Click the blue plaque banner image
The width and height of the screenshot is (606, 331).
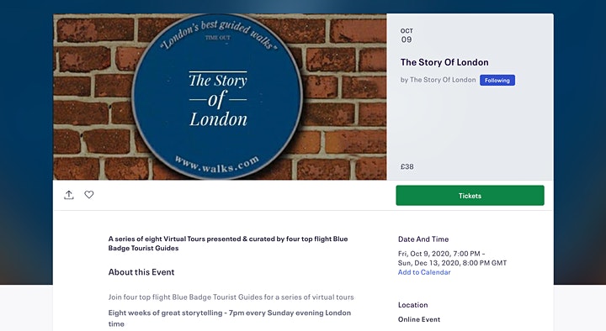[220, 97]
